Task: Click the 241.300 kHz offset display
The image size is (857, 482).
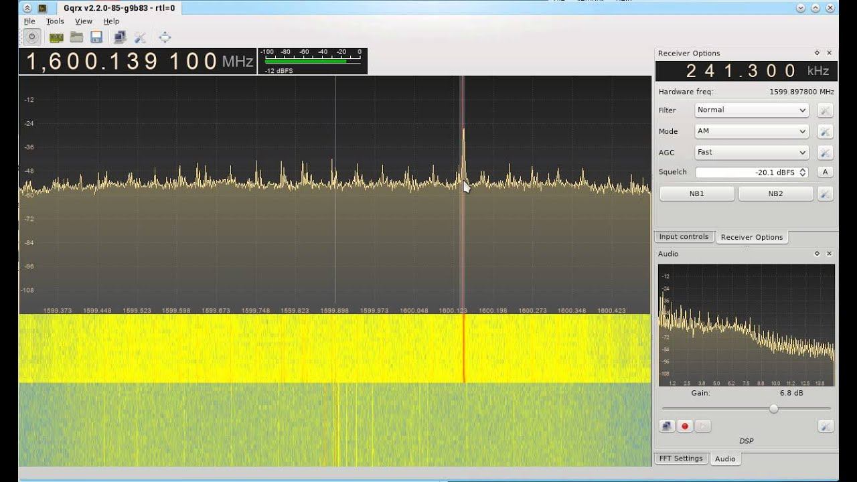Action: point(746,71)
